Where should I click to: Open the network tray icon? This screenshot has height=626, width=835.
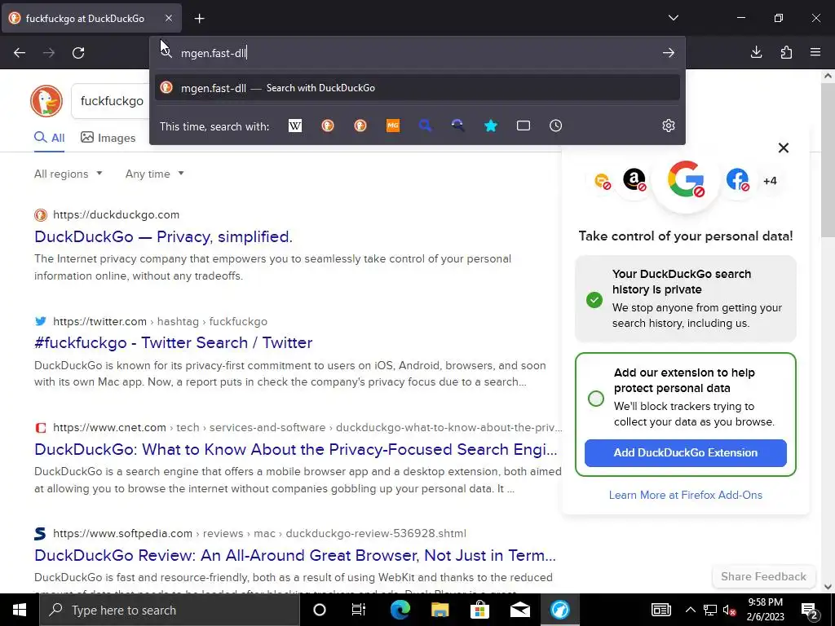[710, 610]
